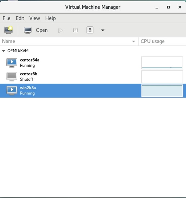Collapse the QEMU/KVM connection tree
Viewport: 186px width, 198px height.
pyautogui.click(x=4, y=51)
